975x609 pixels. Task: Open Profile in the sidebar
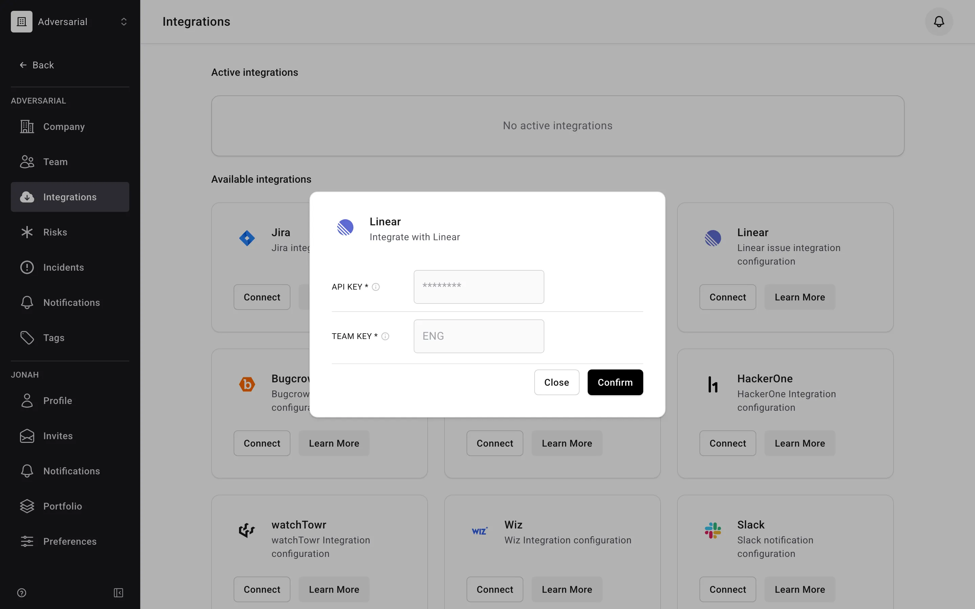coord(70,401)
